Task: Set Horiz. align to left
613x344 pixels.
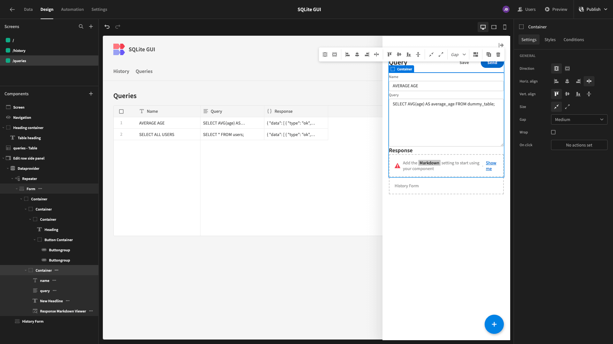Action: coord(556,81)
